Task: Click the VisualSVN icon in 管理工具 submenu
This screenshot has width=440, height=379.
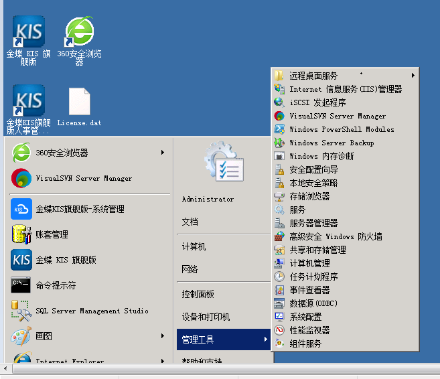Action: click(279, 116)
